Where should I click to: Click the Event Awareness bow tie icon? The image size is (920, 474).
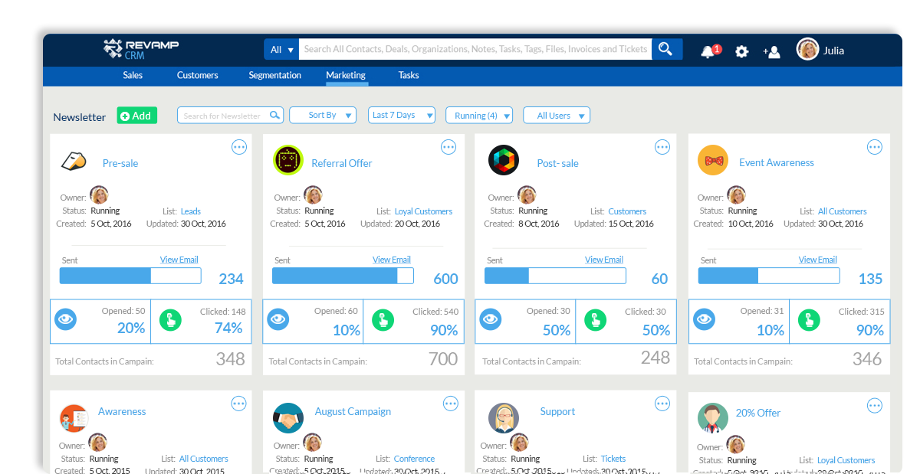coord(713,160)
